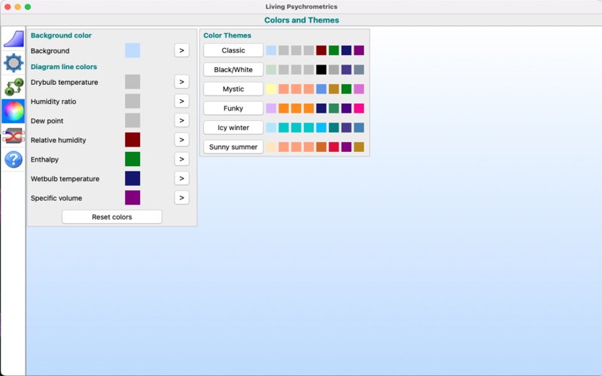Expand color picker for Drybulb temperature
This screenshot has height=376, width=602.
[181, 82]
